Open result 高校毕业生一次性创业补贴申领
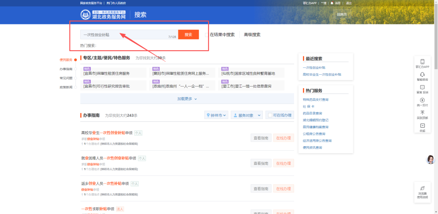 tap(107, 133)
